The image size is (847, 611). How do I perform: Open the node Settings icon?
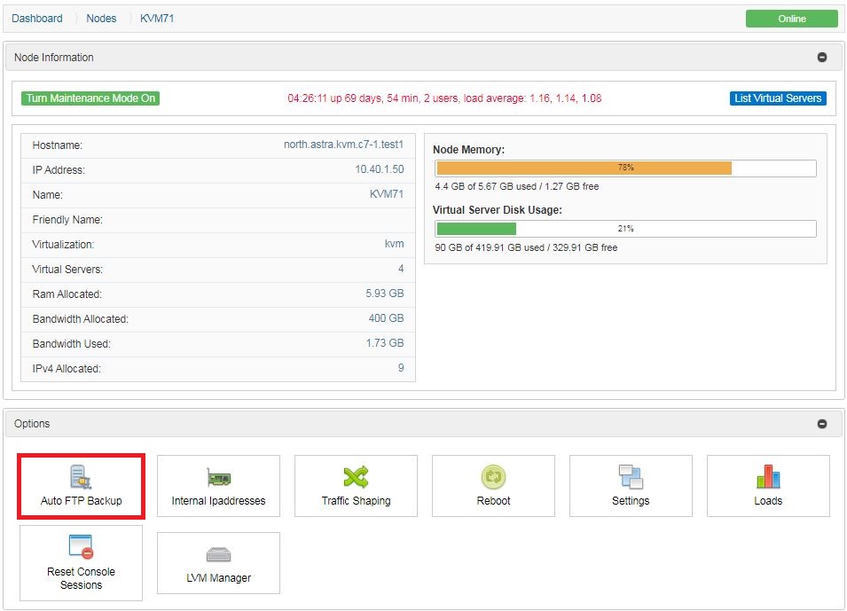(x=631, y=478)
